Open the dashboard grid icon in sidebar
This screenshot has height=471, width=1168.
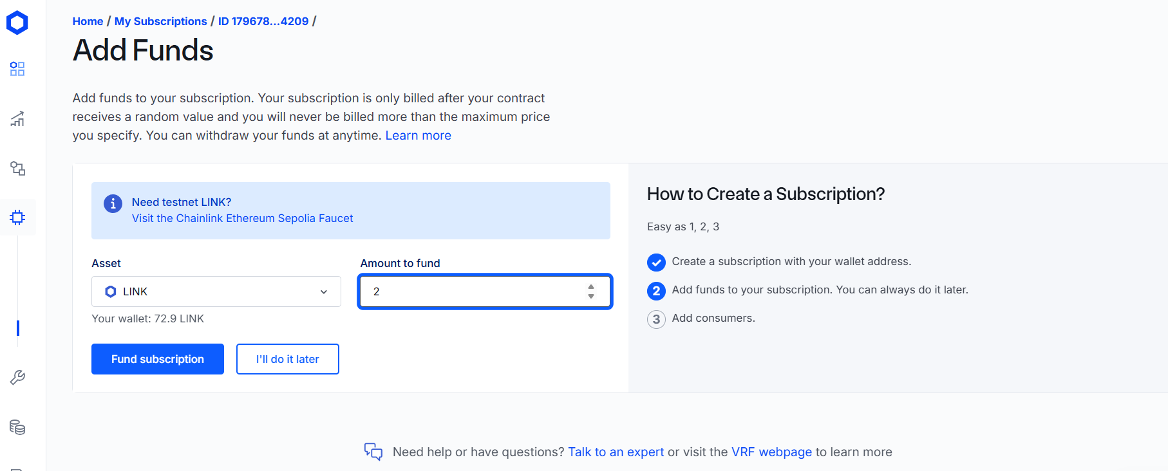click(17, 69)
